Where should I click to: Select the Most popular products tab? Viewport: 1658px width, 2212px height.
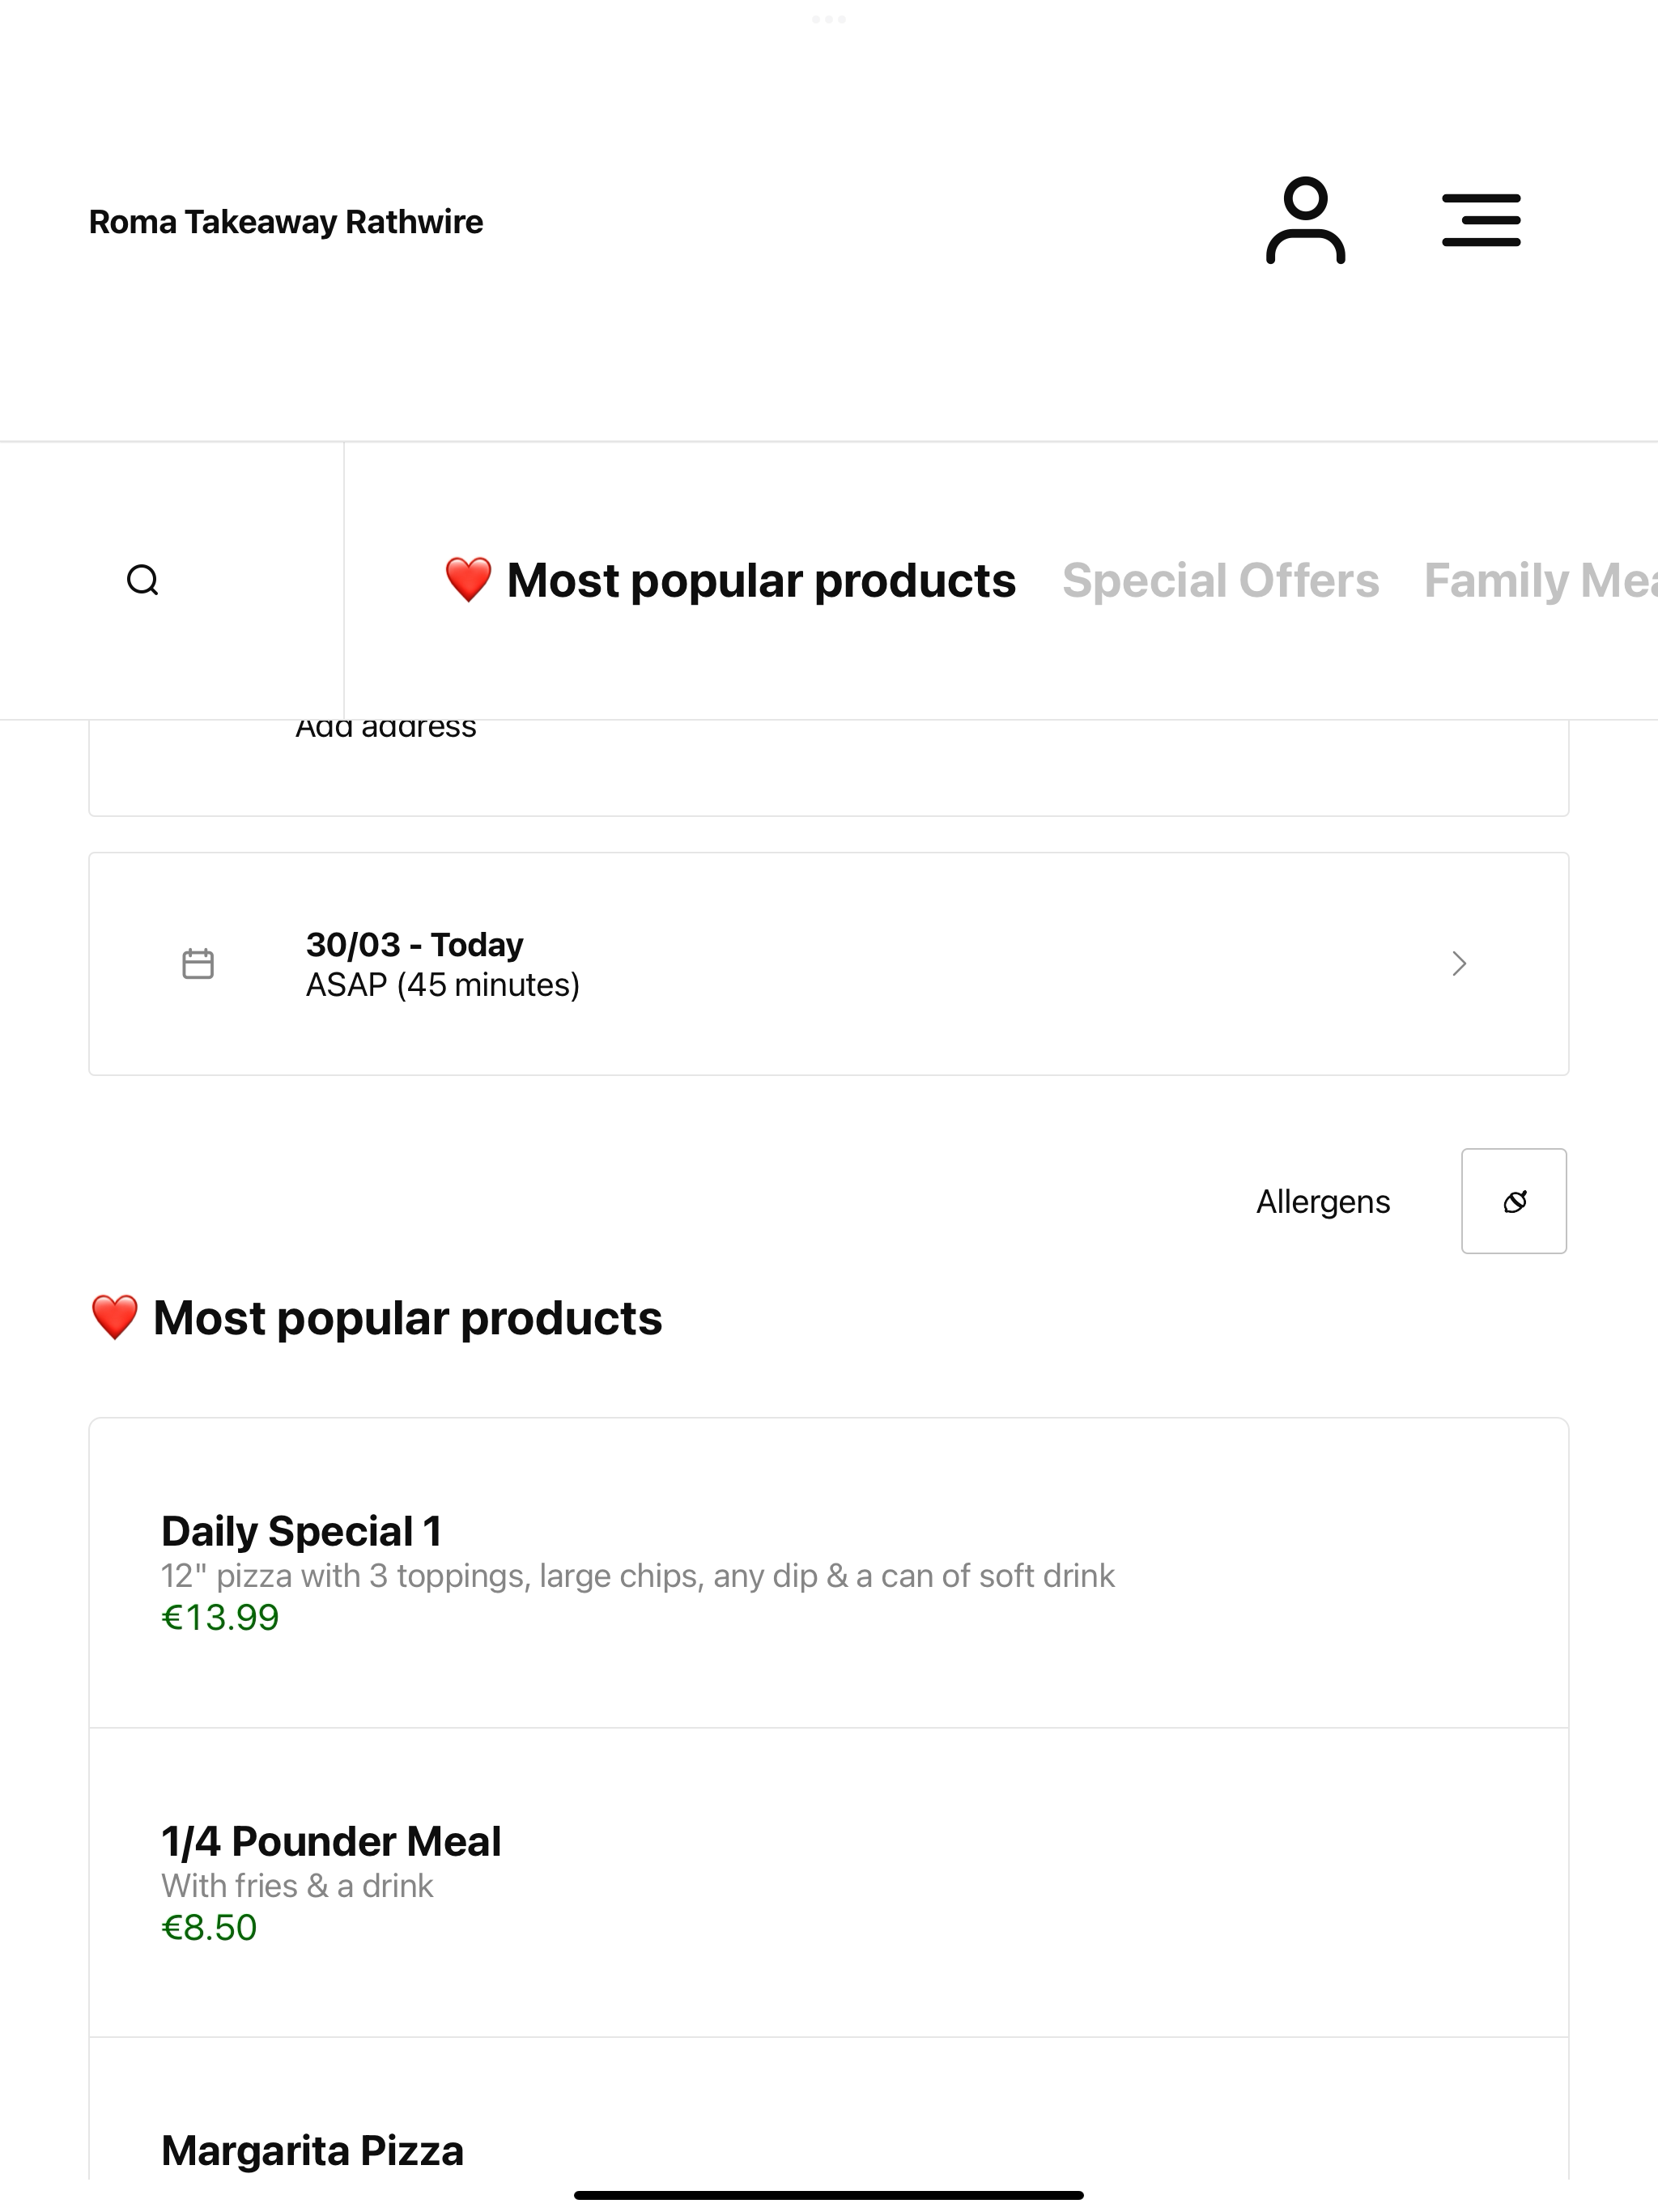(730, 580)
